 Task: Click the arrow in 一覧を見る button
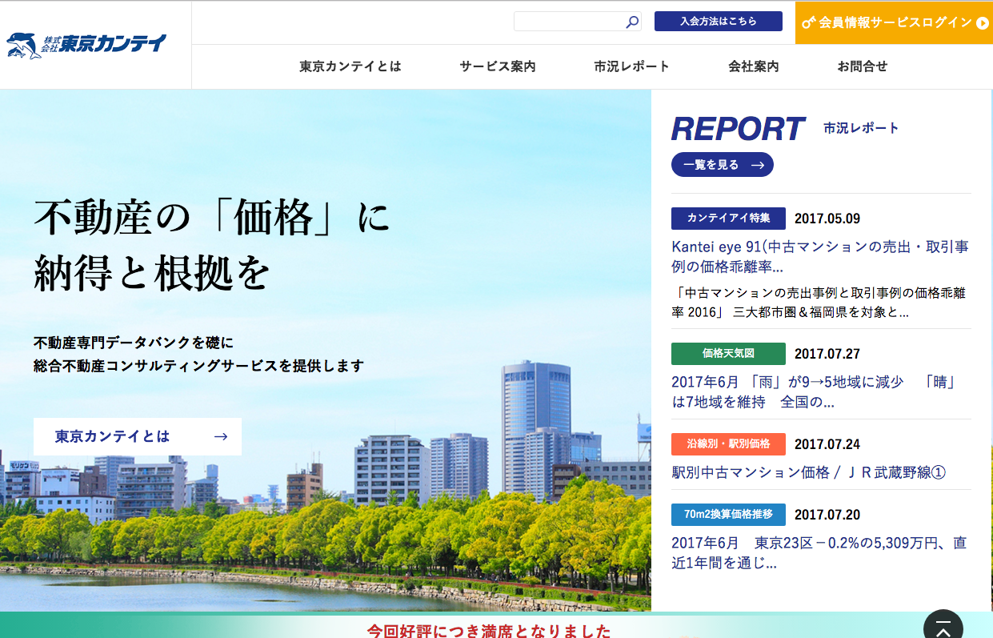pos(757,165)
